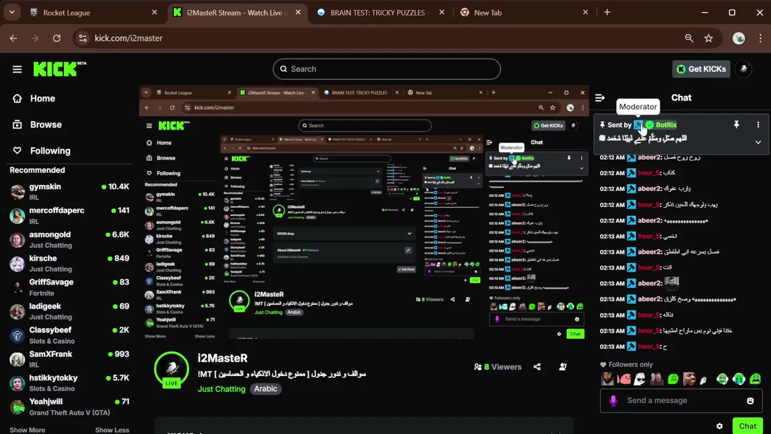771x434 pixels.
Task: Insert the white sunglasses emote
Action: [640, 379]
